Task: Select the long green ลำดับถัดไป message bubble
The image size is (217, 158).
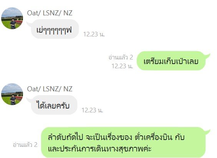Action: [123, 142]
